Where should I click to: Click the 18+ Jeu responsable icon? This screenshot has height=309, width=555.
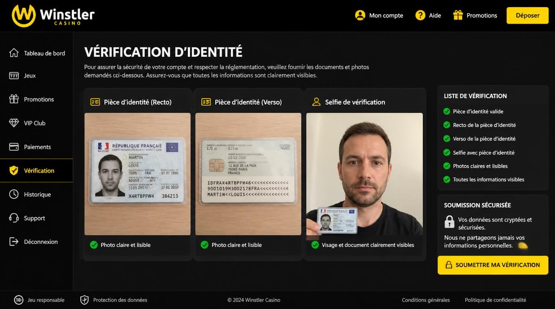[19, 300]
